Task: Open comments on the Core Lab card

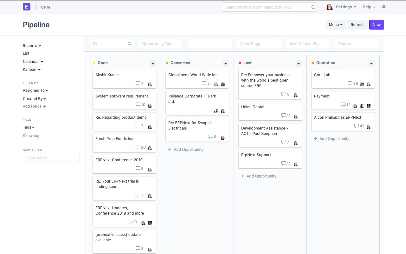Action: (x=350, y=84)
